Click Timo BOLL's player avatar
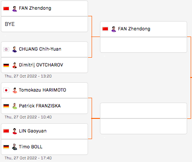192x162 pixels. pyautogui.click(x=15, y=147)
